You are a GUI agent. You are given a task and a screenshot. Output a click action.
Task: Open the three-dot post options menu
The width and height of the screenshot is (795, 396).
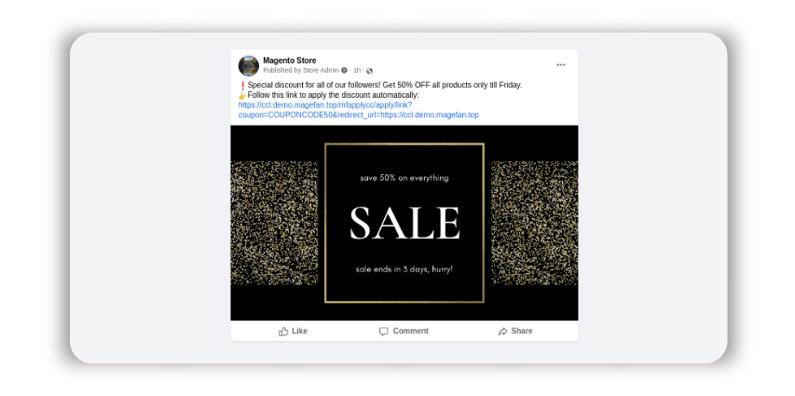tap(561, 65)
